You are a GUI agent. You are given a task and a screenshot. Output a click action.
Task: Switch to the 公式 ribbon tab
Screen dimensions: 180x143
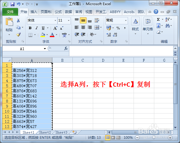58,12
